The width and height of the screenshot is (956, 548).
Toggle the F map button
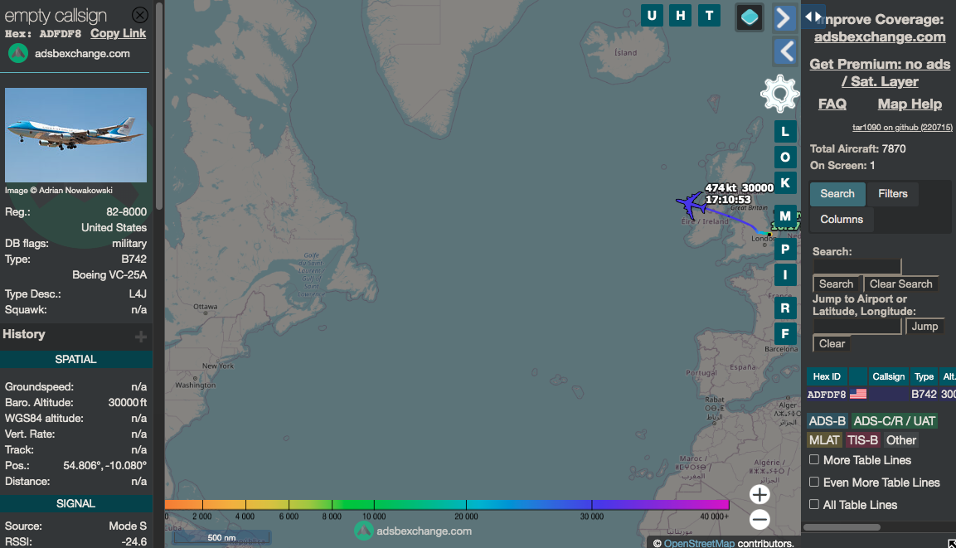tap(785, 333)
